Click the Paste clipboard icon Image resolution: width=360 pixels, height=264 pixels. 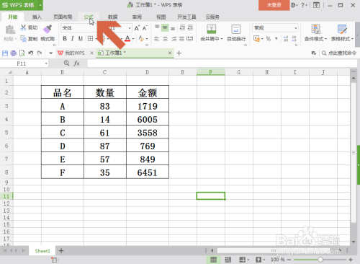click(x=10, y=30)
